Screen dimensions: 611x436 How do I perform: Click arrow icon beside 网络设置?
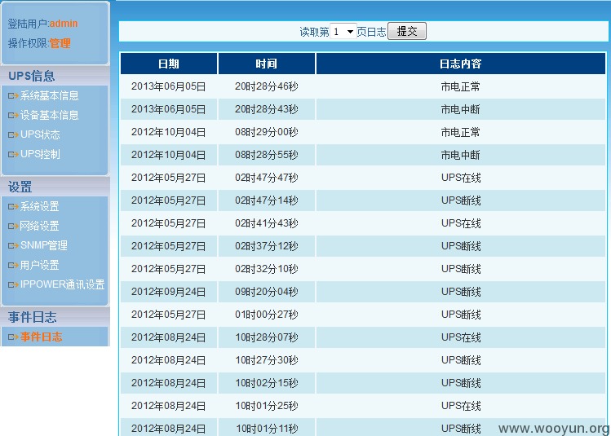tap(13, 226)
